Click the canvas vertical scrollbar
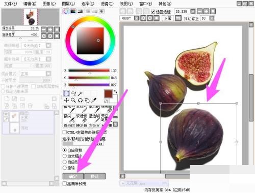Viewport: 255px width, 193px height. (x=251, y=98)
